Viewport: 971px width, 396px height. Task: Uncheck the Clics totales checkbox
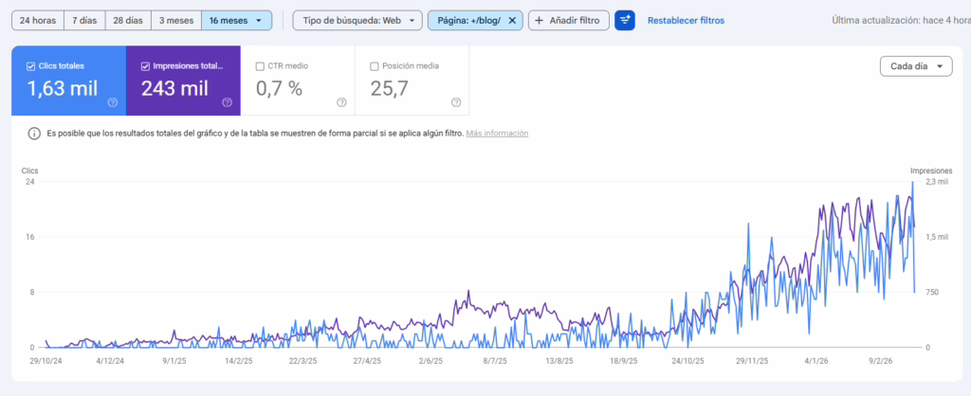[31, 66]
